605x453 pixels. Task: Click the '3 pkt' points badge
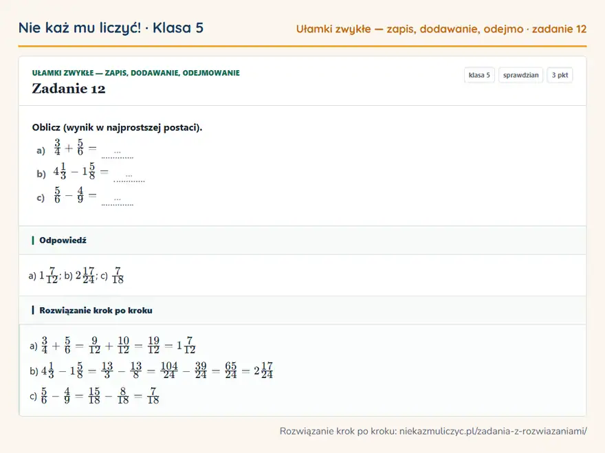coord(560,75)
